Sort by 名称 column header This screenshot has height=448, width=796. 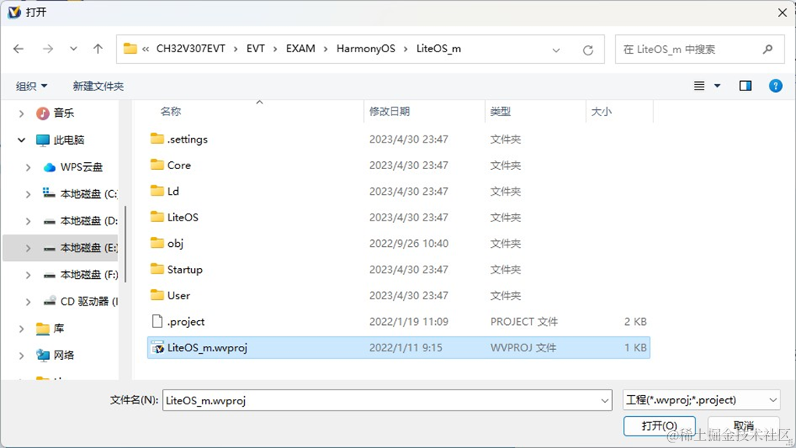[x=171, y=111]
